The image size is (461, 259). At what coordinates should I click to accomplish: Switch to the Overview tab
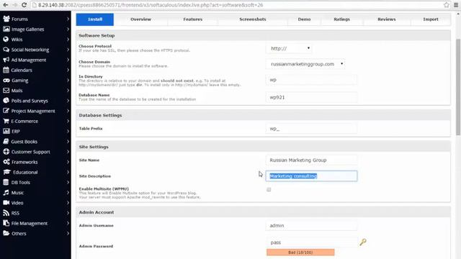click(x=140, y=19)
